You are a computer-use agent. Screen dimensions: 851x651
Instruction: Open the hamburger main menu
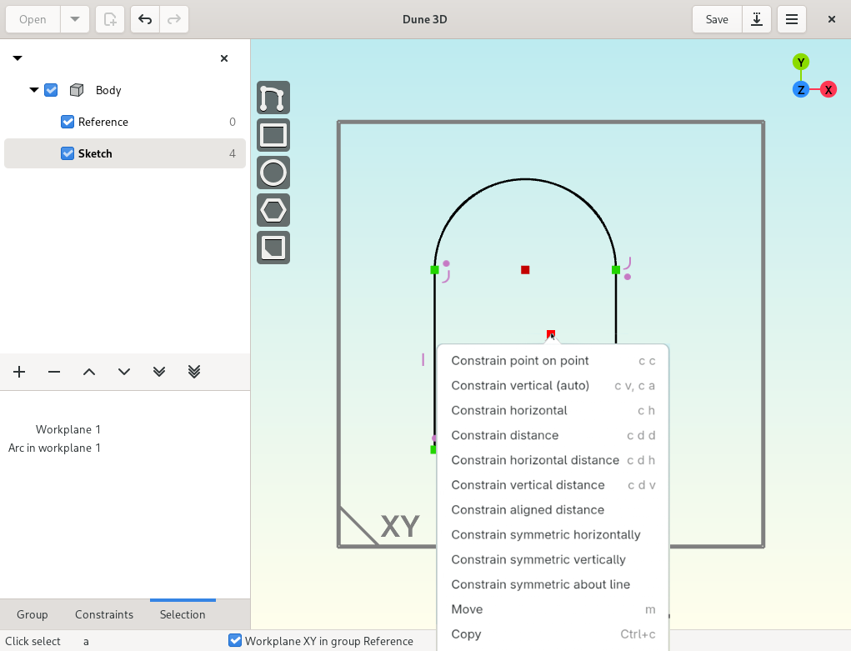791,19
